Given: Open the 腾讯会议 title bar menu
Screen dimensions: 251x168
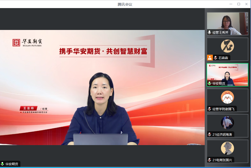Looking at the screenshot, I should (x=125, y=4).
